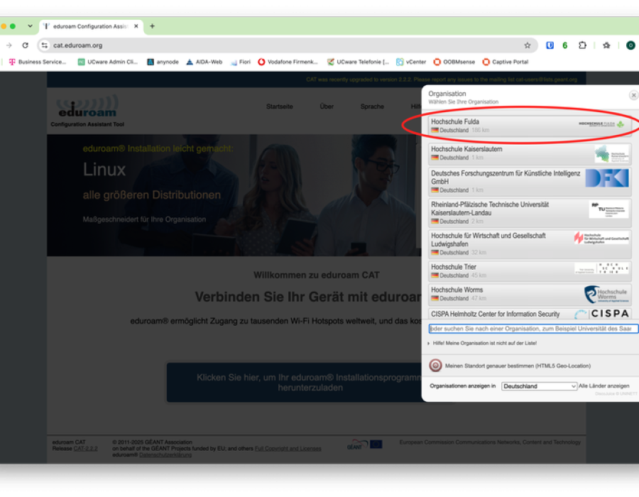The height and width of the screenshot is (497, 639).
Task: Open the pinned extension icon beside the profile avatar
Action: point(606,45)
